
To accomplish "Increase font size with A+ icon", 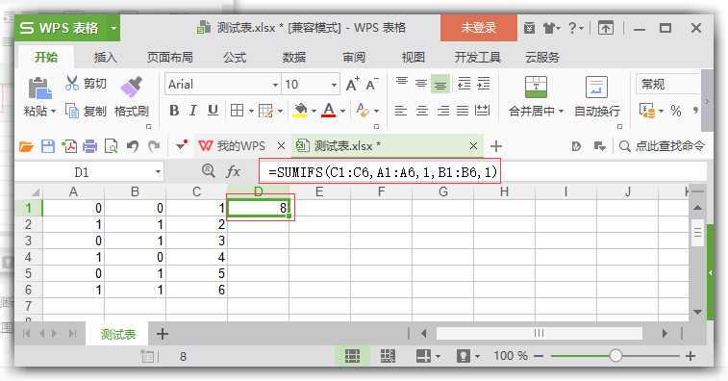I will (353, 84).
